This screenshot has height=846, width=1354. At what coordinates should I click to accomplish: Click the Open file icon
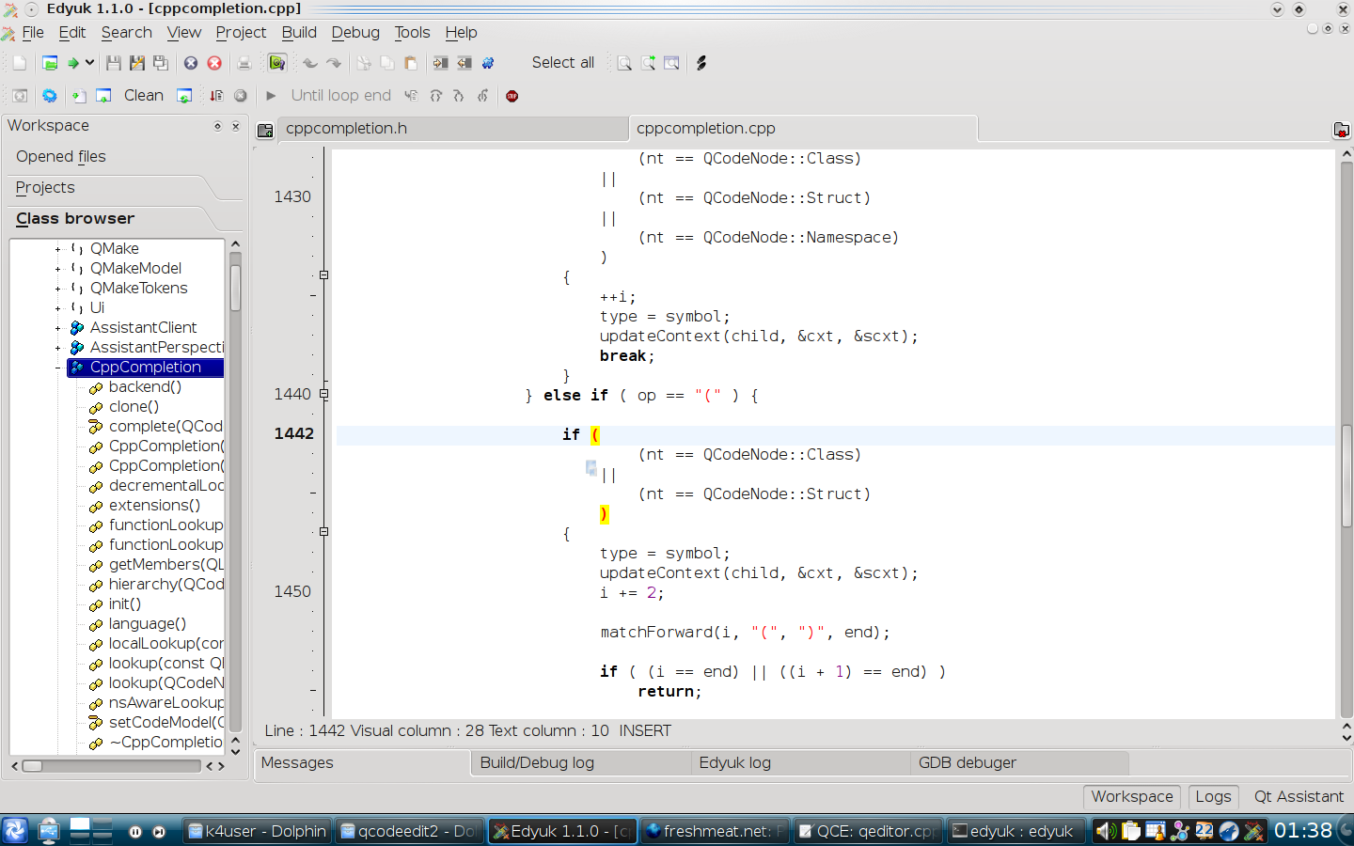click(x=50, y=63)
